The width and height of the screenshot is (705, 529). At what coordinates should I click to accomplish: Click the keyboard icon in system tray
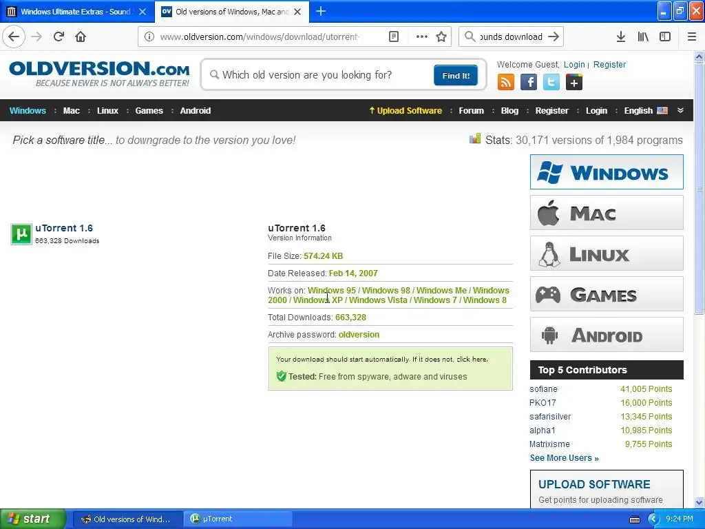[x=634, y=519]
